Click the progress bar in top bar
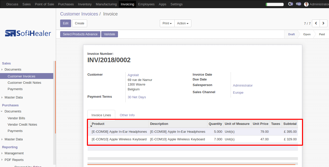The height and width of the screenshot is (167, 329). 275,4
